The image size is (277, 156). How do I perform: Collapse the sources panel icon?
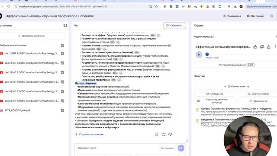tap(65, 26)
